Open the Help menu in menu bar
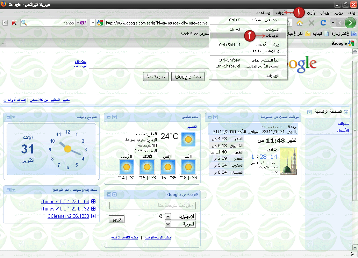 263,13
